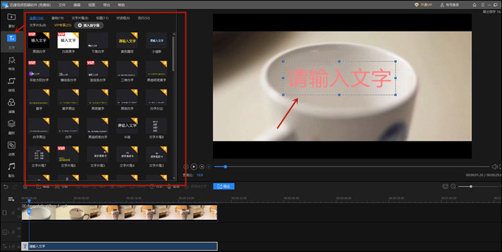The width and height of the screenshot is (502, 252).
Task: Switch to the 基础(19) tab
Action: (58, 18)
